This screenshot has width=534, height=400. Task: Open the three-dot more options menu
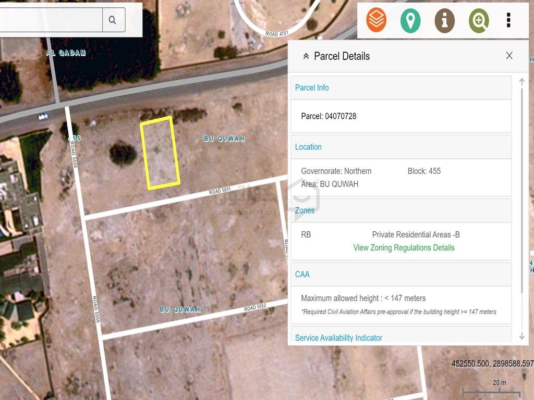(x=508, y=20)
